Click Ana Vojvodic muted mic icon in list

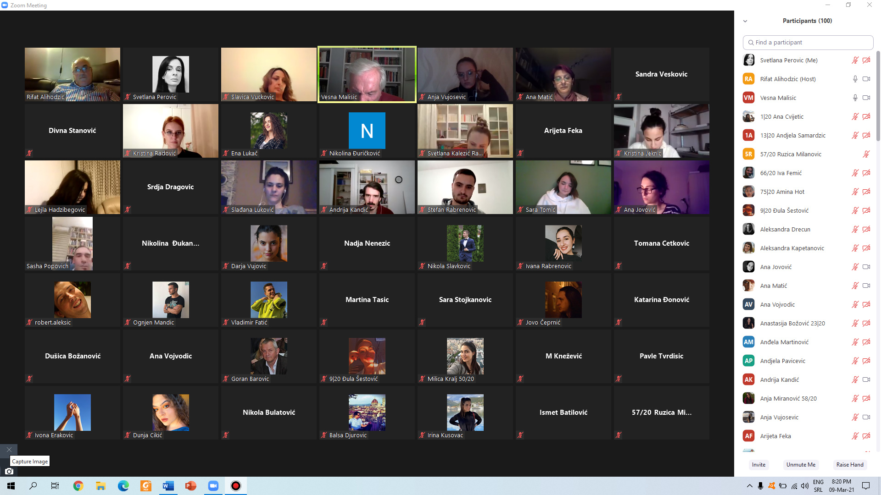pos(855,304)
